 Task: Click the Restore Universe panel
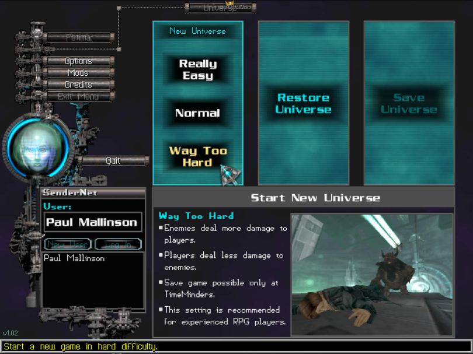click(303, 104)
